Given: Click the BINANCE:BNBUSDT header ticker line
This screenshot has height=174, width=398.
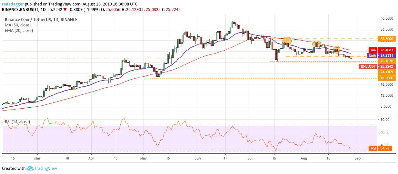Looking at the screenshot, I should tap(92, 10).
